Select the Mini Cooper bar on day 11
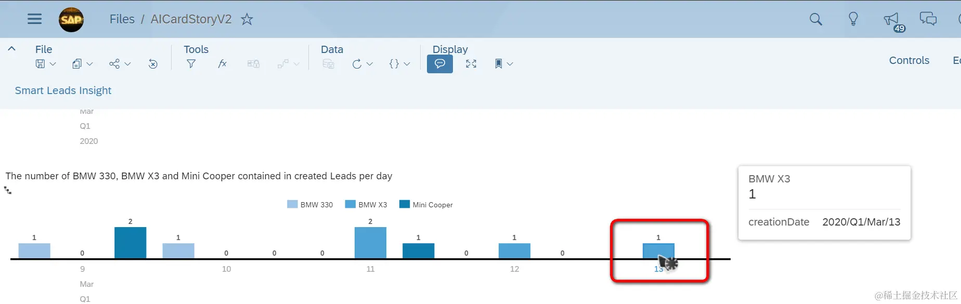Screen dimensions: 961x304 (x=418, y=251)
